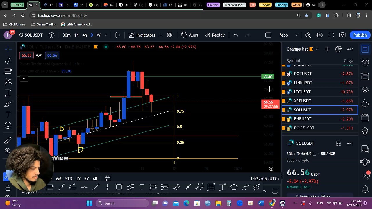Image resolution: width=372 pixels, height=209 pixels.
Task: Switch to 1h timeframe
Action: coord(76,35)
